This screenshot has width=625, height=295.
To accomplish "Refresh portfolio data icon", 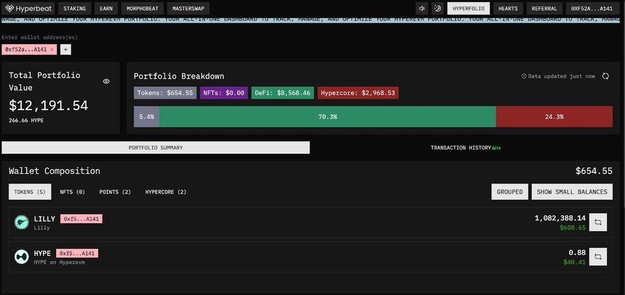I will coord(605,76).
